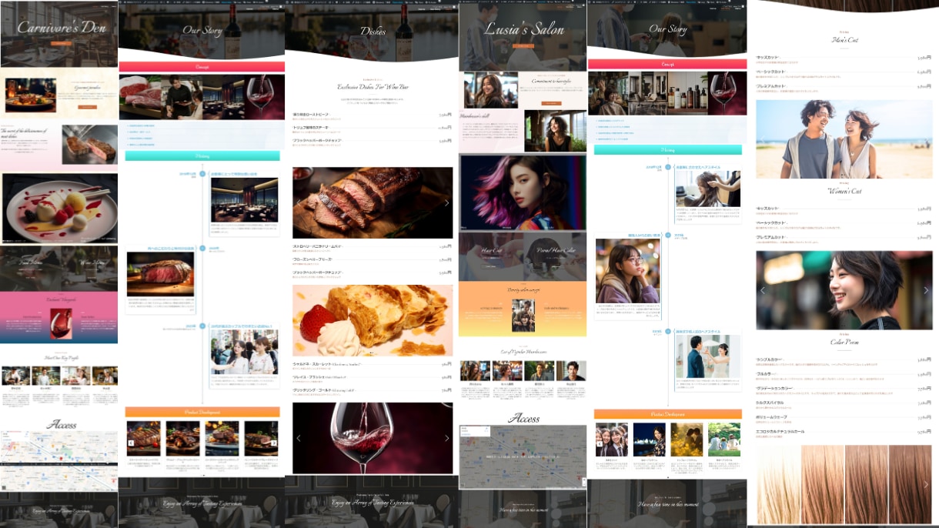Click the Hair Cut tile on salon homepage

(x=491, y=256)
